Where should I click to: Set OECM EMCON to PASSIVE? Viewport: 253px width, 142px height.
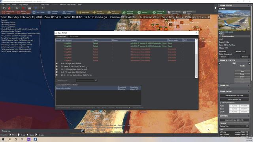point(244,112)
